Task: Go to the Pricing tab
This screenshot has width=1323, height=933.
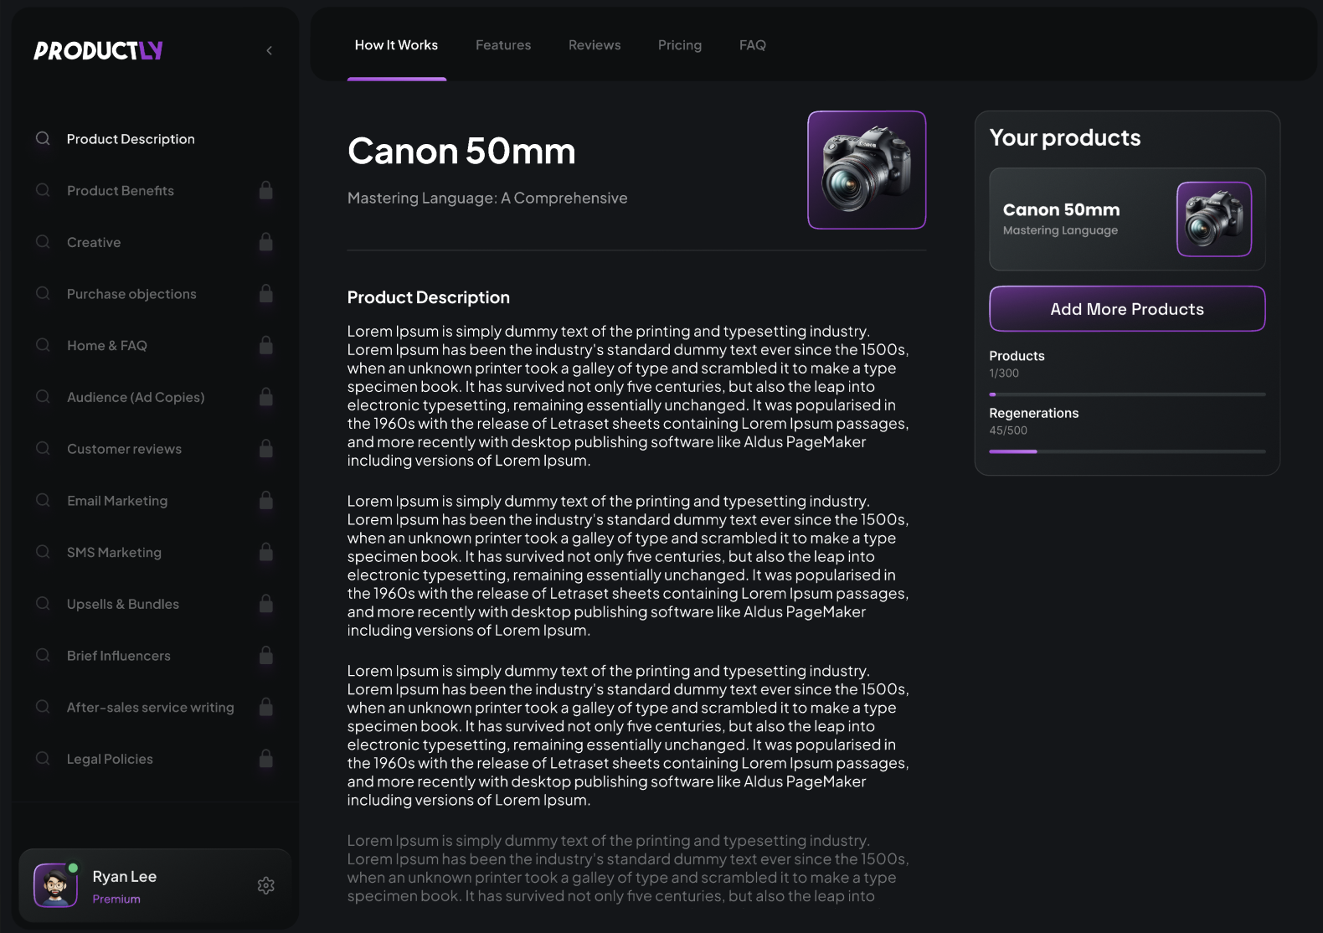Action: pos(680,45)
